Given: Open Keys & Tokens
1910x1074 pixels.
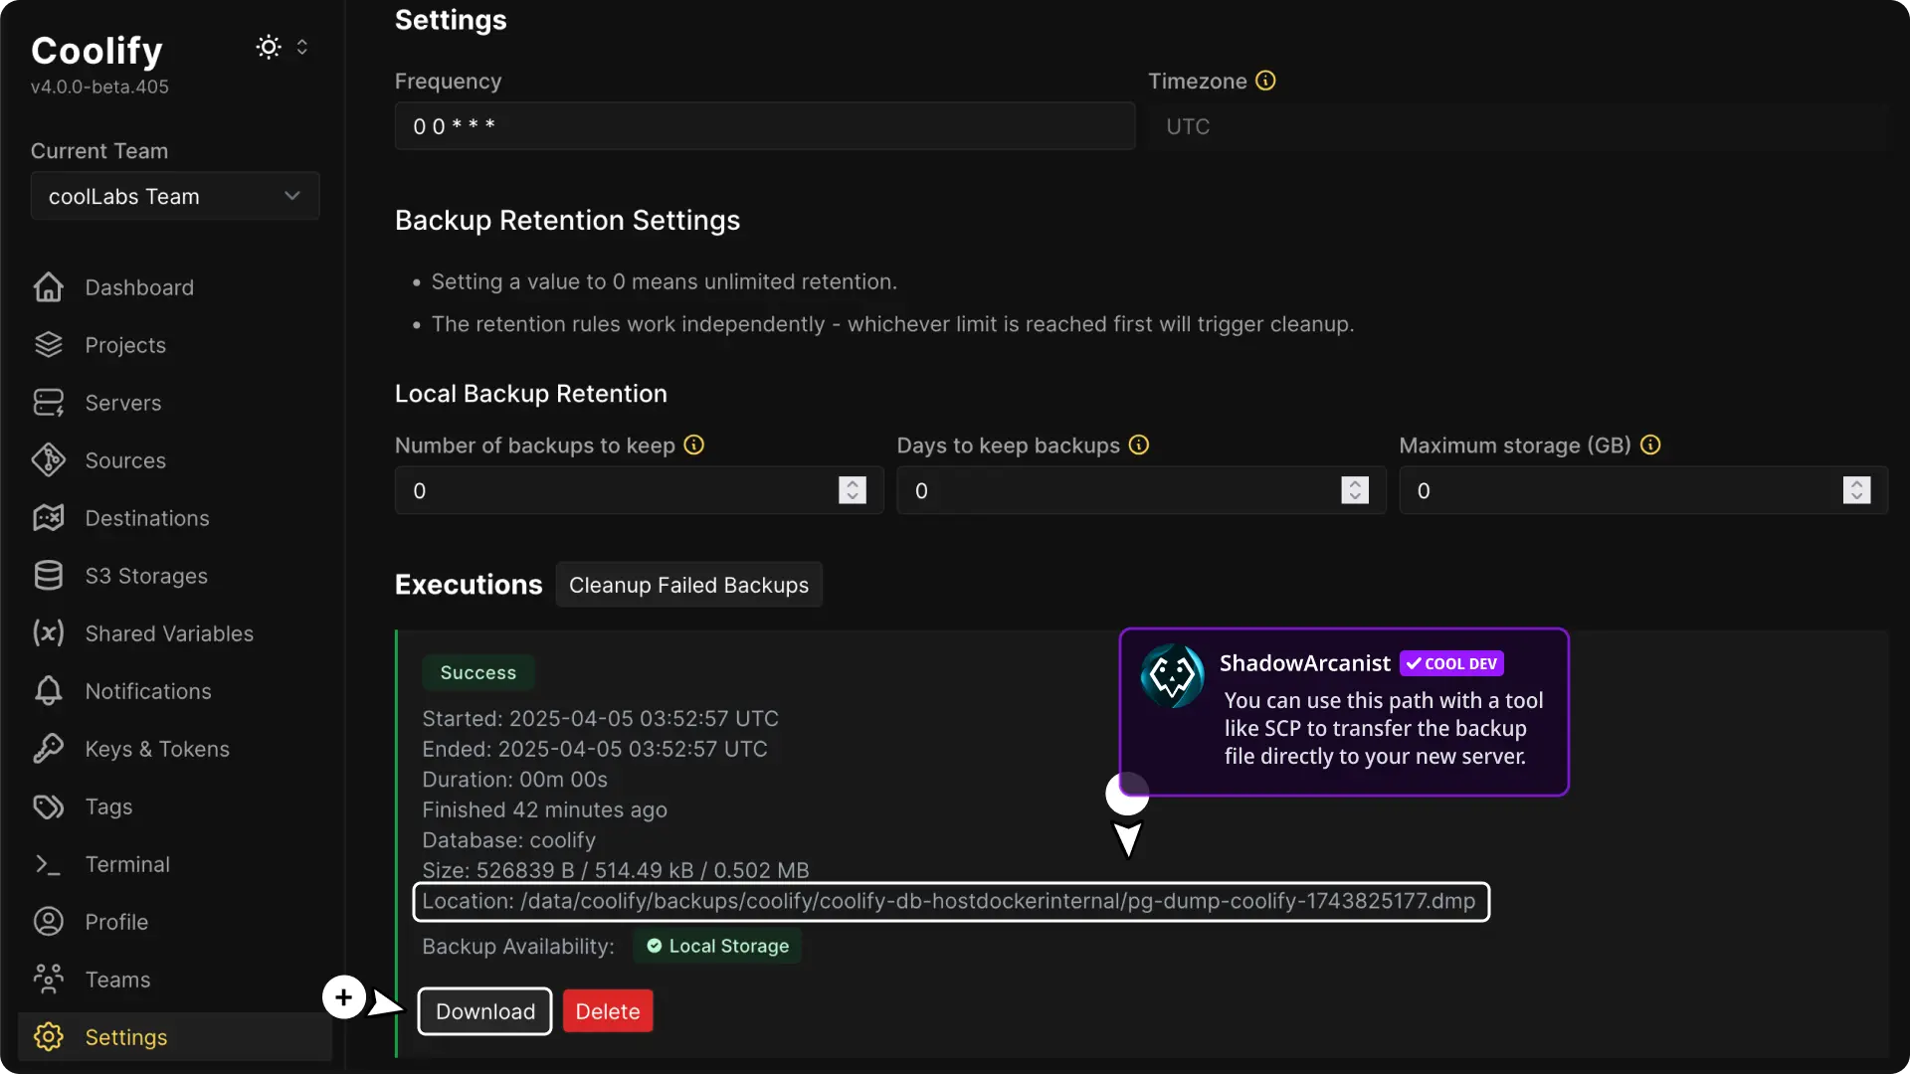Looking at the screenshot, I should coord(156,749).
